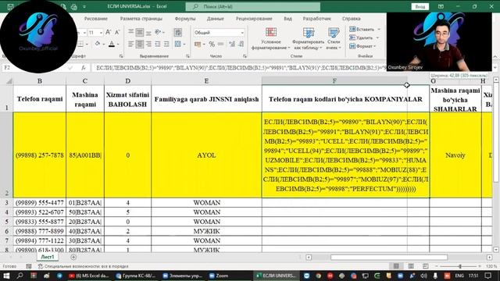Toggle wrap text button
This screenshot has height=281, width=500.
coord(178,32)
